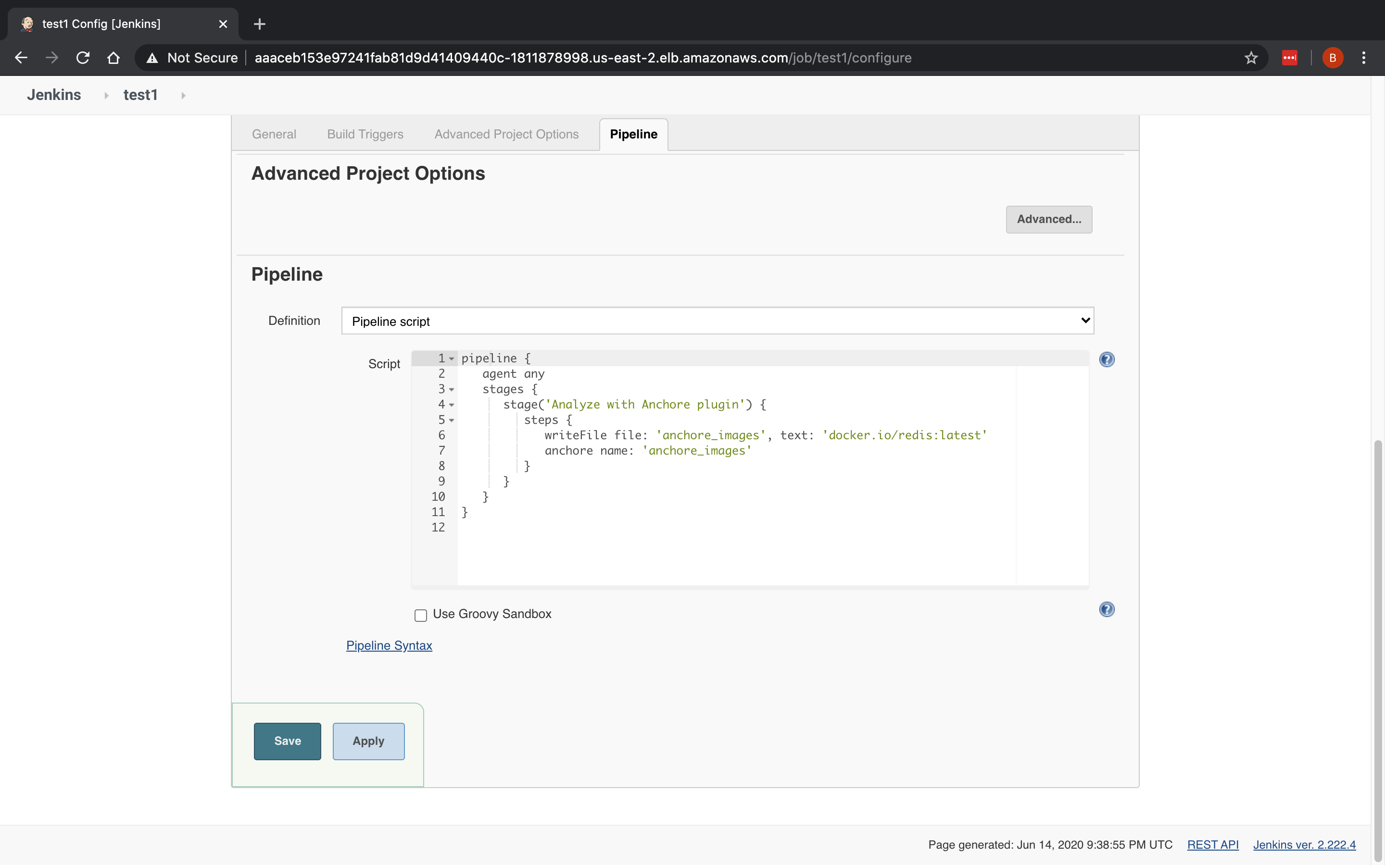Switch to Build Triggers tab
This screenshot has width=1385, height=865.
click(x=365, y=134)
